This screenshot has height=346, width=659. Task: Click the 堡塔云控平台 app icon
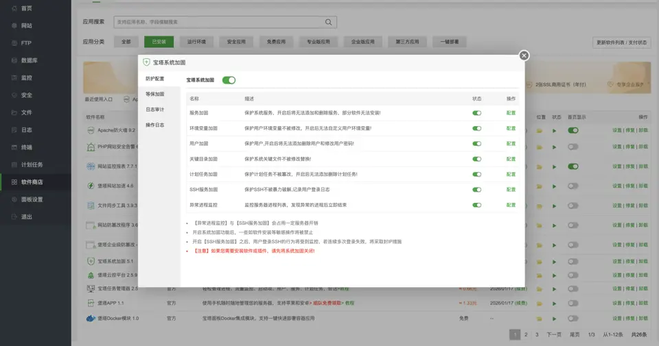(x=91, y=275)
